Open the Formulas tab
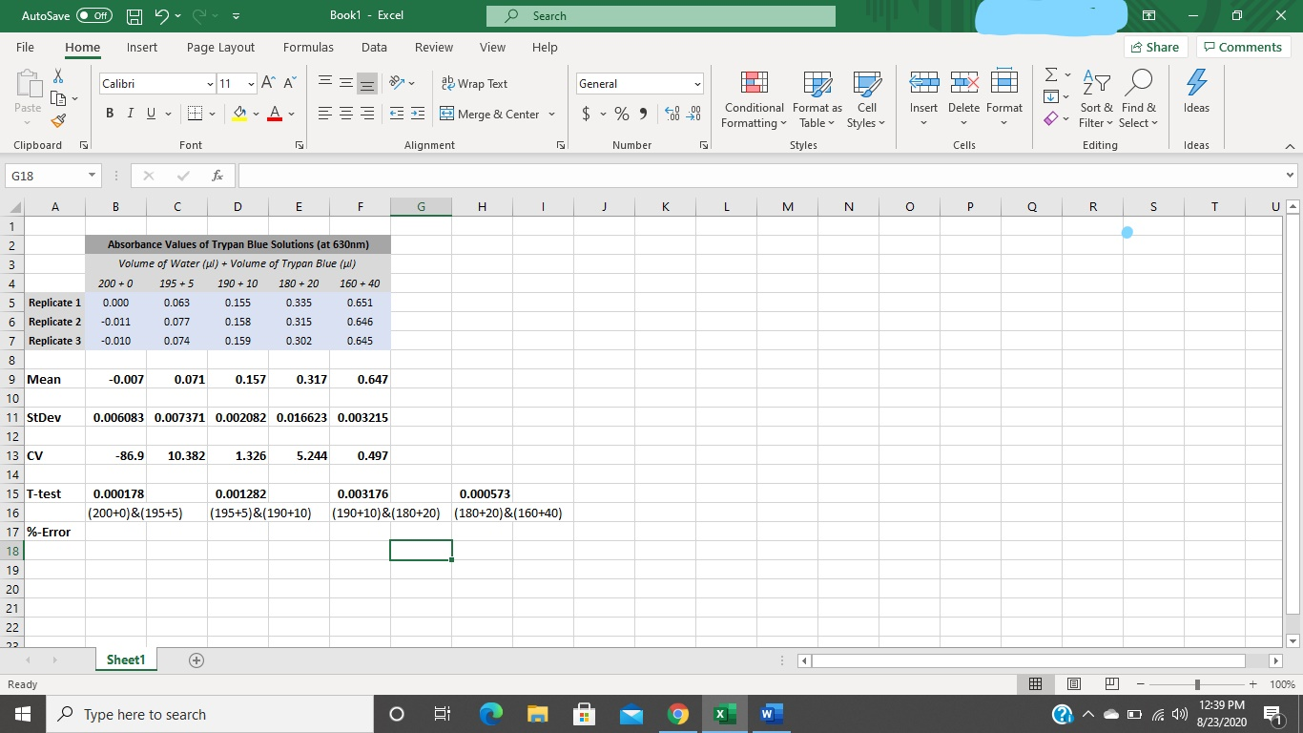Screen dimensions: 1303x733 (x=308, y=47)
